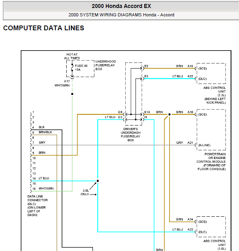This screenshot has width=239, height=251.
Task: Select terminal label "E3"
Action: click(x=146, y=76)
